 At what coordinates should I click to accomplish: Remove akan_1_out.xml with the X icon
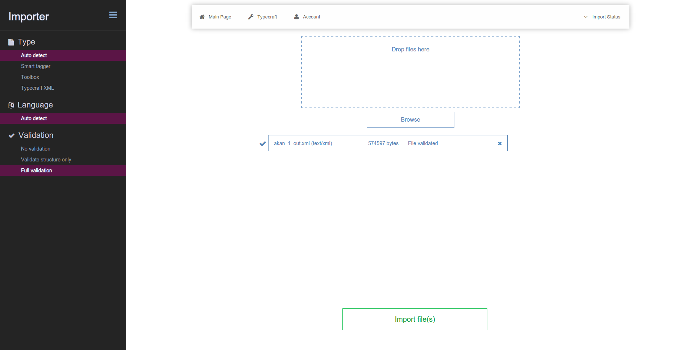(x=500, y=143)
